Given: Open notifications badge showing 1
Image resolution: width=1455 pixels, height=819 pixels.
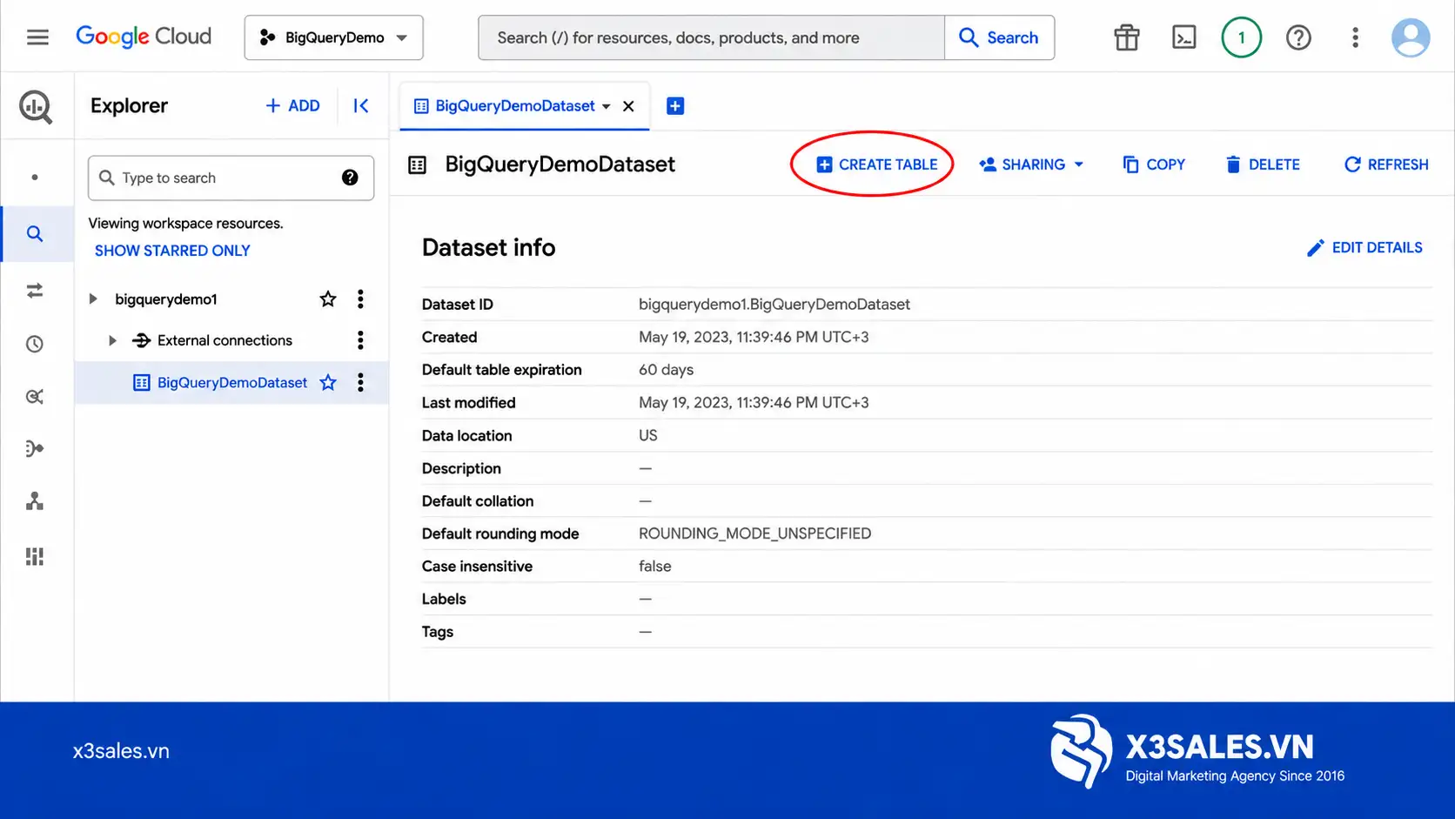Looking at the screenshot, I should [x=1242, y=37].
